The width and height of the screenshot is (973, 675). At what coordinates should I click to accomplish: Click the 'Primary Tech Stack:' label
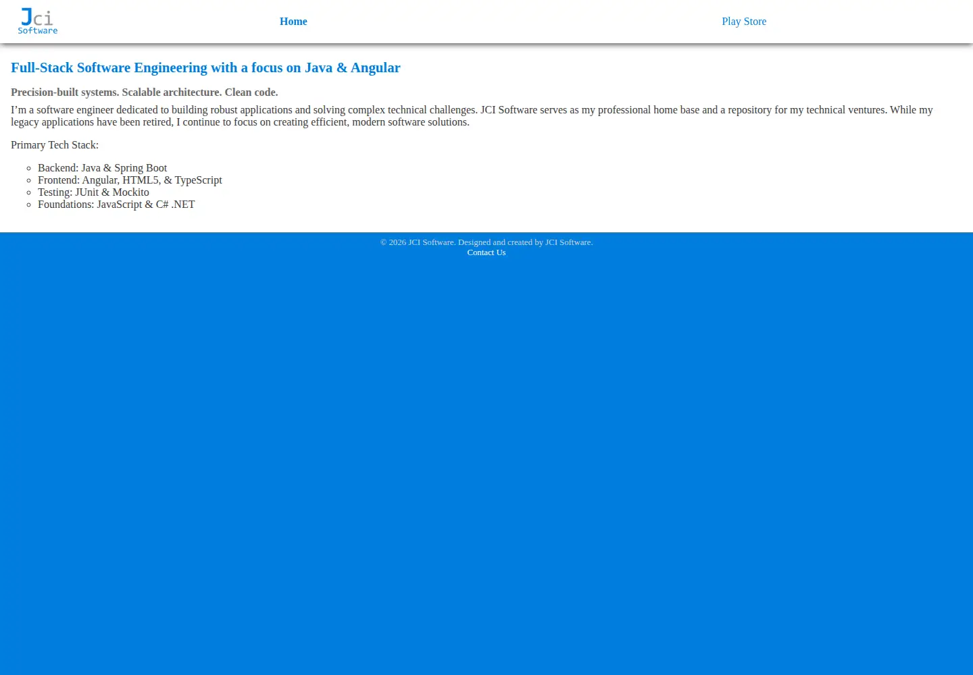55,145
